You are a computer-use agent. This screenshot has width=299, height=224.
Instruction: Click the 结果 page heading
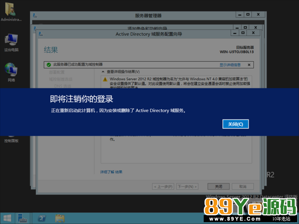[51, 50]
